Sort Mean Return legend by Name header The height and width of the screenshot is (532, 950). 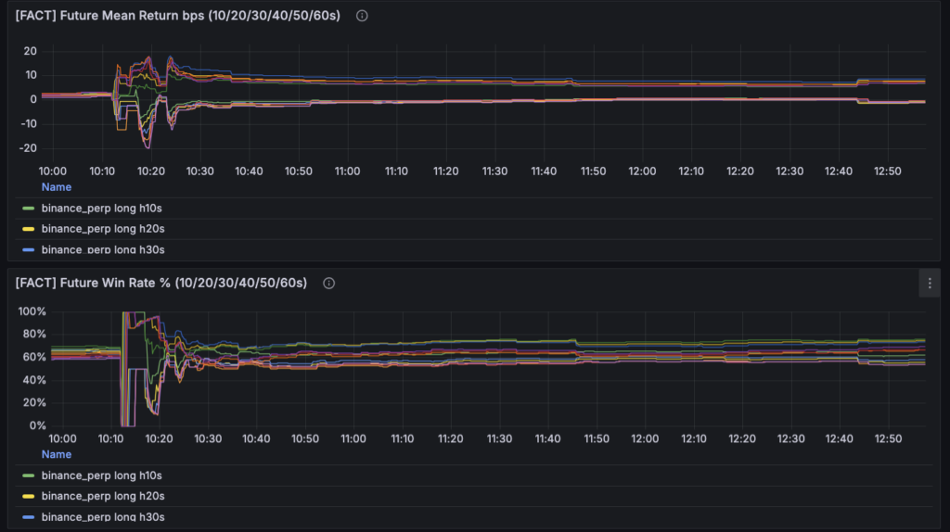tap(56, 187)
